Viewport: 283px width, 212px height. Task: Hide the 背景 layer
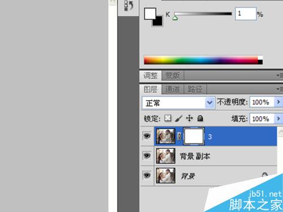147,175
